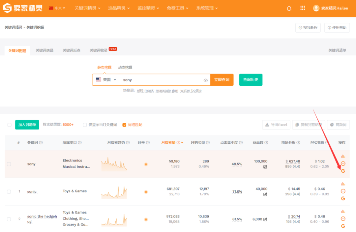The height and width of the screenshot is (232, 356).
Task: Open the 中文 language dropdown
Action: [x=57, y=8]
